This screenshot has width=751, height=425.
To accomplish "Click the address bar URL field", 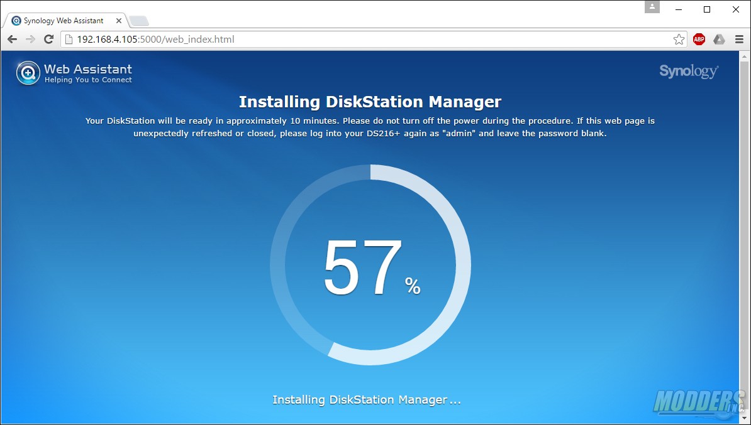I will click(374, 39).
